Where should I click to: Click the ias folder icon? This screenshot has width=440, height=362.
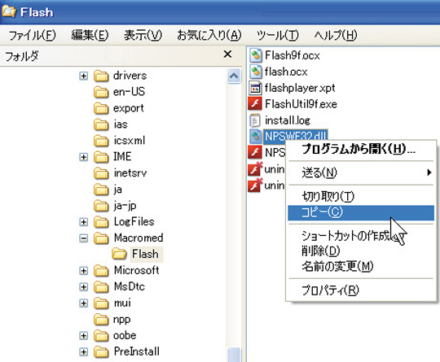click(101, 124)
